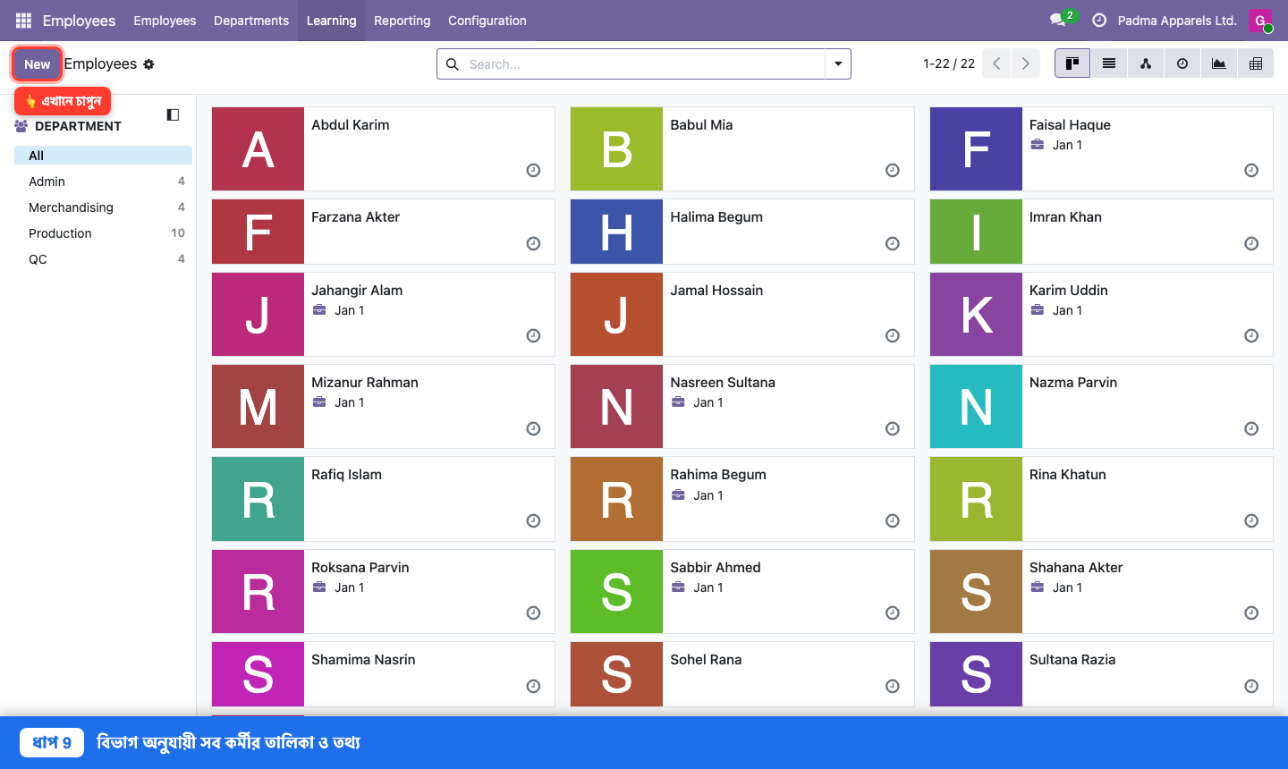This screenshot has width=1288, height=769.
Task: Open the conversations icon with badge 2
Action: (1062, 20)
